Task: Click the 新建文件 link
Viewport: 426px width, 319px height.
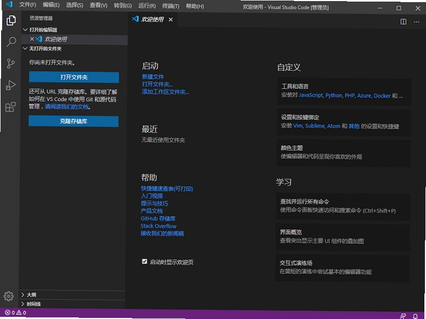Action: click(153, 77)
